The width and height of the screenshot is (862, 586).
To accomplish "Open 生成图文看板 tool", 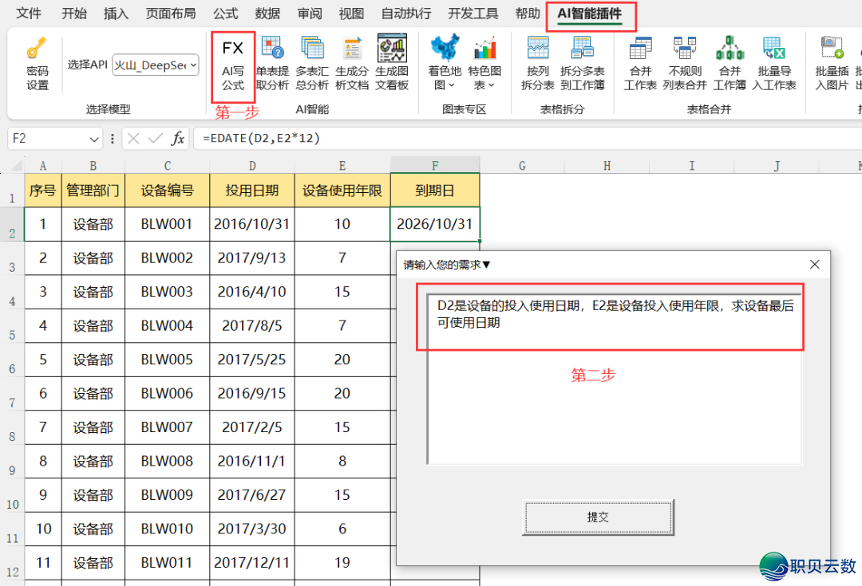I will pyautogui.click(x=392, y=62).
